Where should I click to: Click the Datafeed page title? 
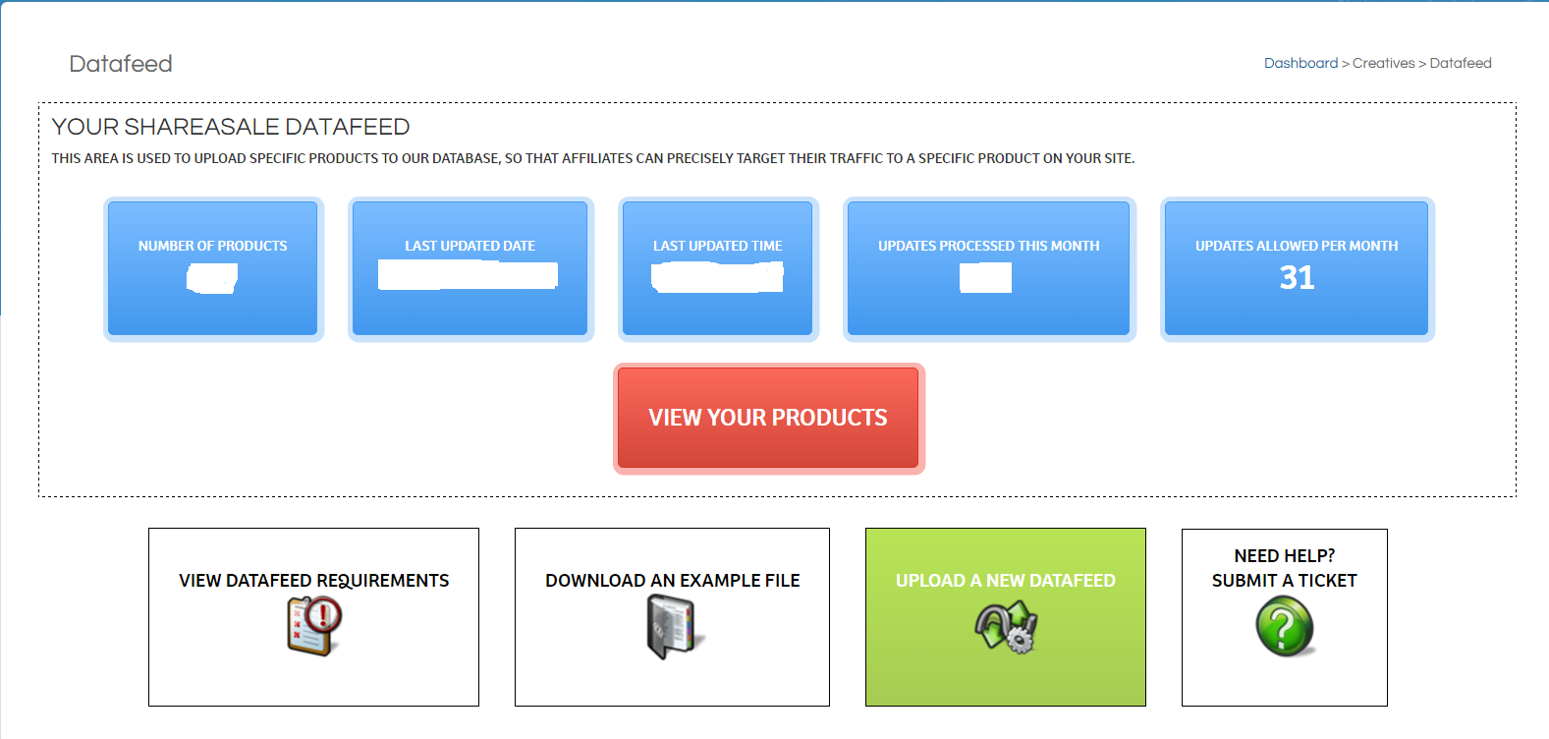coord(121,64)
